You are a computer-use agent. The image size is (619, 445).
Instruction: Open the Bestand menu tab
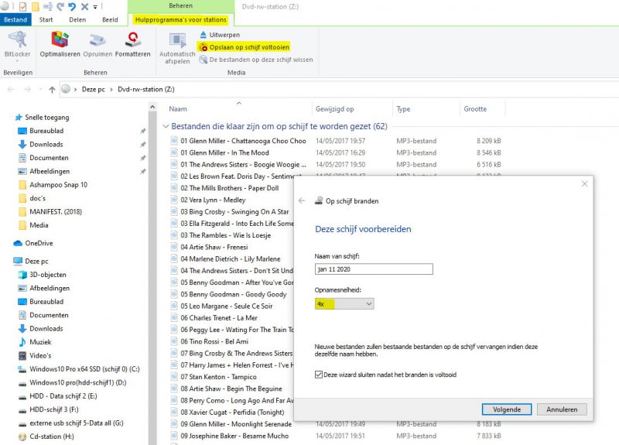point(15,19)
